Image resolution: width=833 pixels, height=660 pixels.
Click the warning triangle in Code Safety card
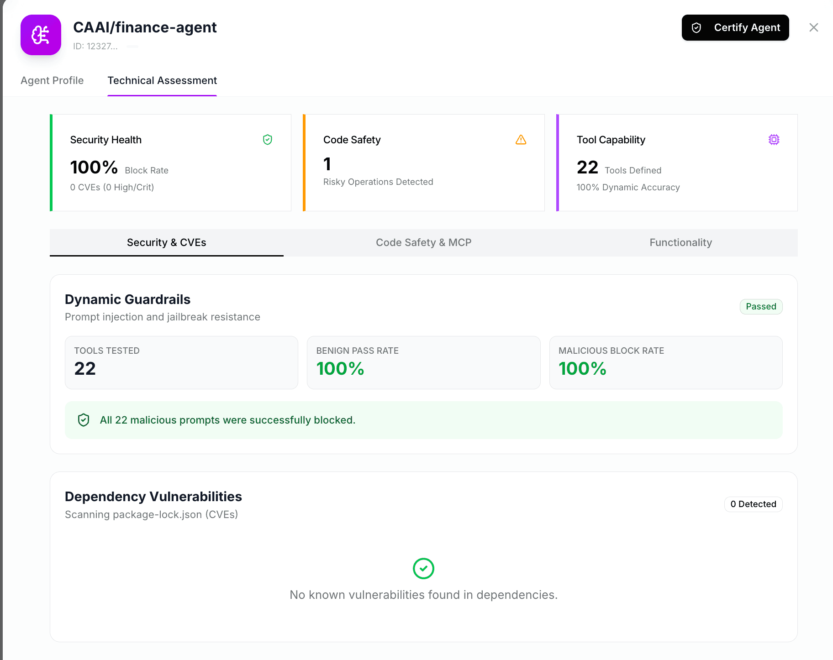point(521,140)
